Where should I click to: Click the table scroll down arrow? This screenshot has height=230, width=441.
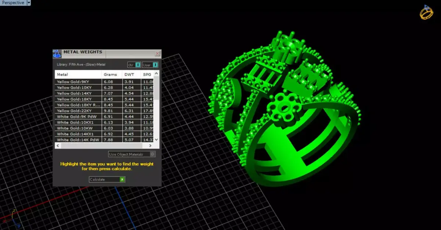pos(157,140)
